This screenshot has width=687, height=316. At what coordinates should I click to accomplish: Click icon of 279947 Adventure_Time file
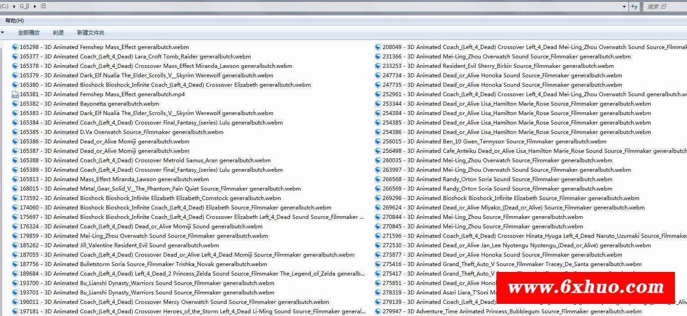pyautogui.click(x=378, y=311)
